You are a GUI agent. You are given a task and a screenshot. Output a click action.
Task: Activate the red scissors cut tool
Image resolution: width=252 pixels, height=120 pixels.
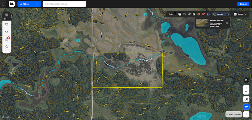click(x=203, y=14)
